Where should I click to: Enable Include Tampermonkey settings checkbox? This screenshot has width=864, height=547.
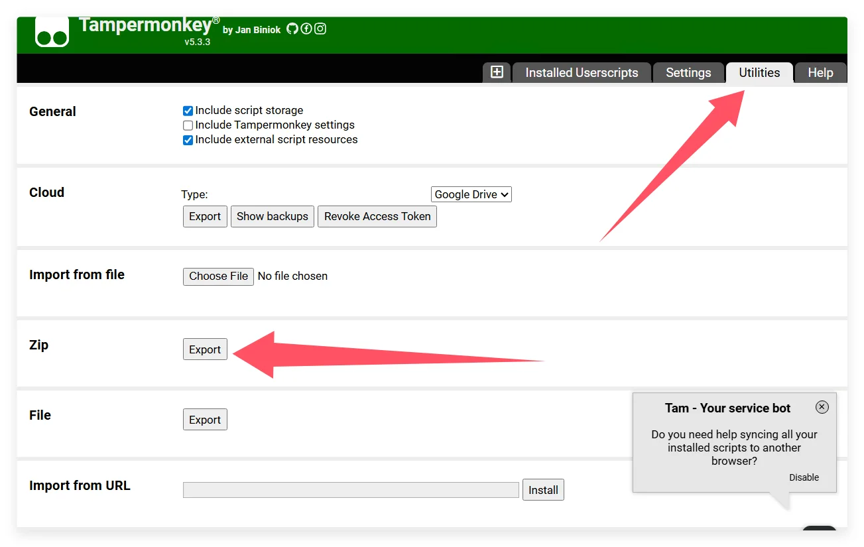pyautogui.click(x=188, y=125)
